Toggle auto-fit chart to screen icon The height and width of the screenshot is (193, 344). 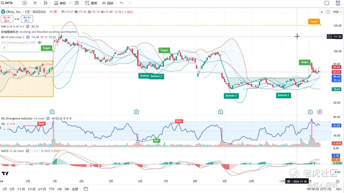[x=328, y=11]
